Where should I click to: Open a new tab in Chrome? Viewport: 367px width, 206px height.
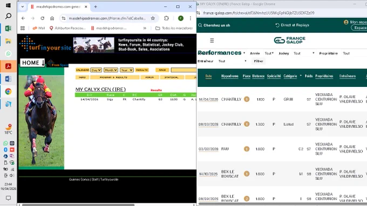point(96,7)
